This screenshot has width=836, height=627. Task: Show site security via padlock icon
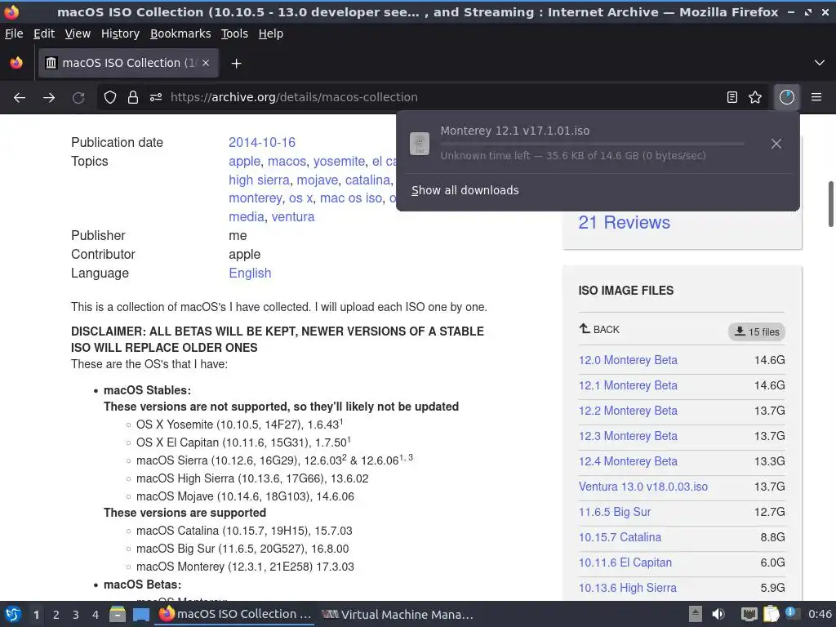click(133, 98)
